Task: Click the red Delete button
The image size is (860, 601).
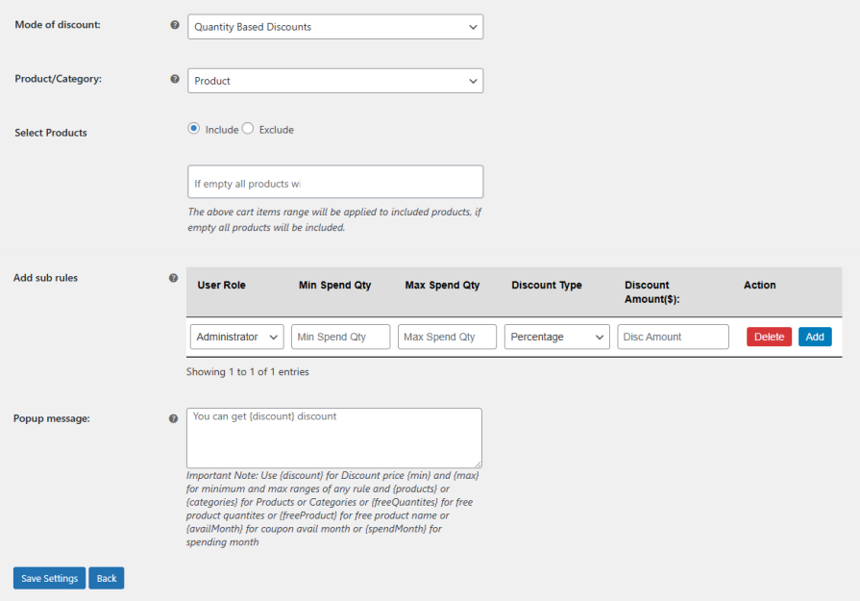Action: point(769,337)
